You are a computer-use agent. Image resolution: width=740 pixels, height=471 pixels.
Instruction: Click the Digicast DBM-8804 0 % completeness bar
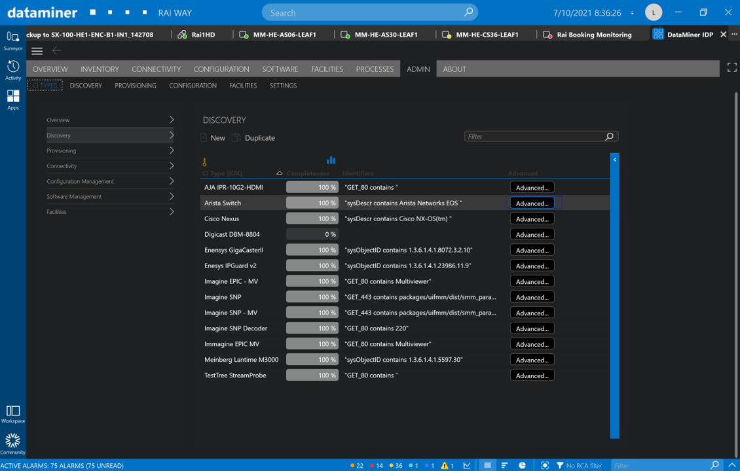point(312,234)
